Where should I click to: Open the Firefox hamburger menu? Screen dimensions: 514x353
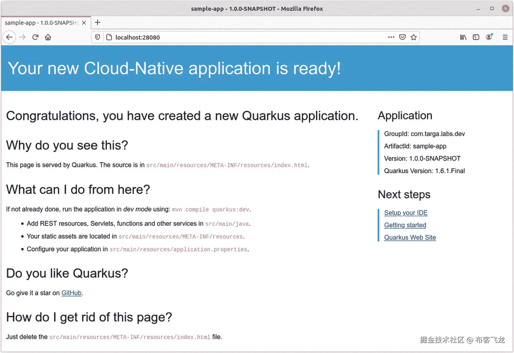tap(505, 37)
